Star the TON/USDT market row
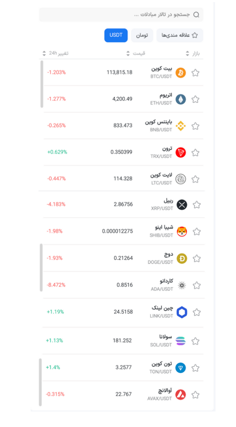The height and width of the screenshot is (427, 236). 195,367
